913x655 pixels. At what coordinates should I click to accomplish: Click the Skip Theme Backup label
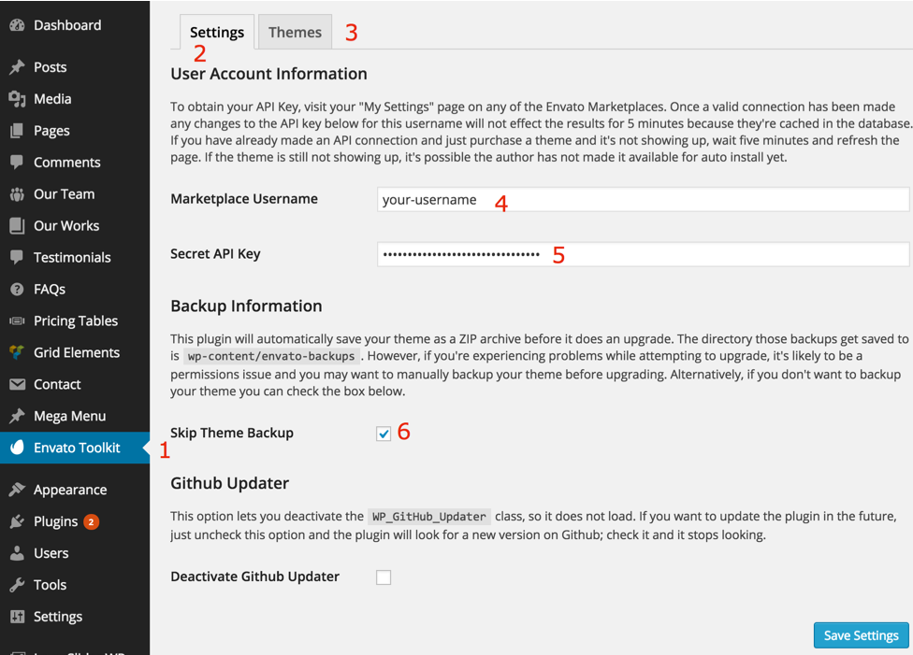pos(232,433)
